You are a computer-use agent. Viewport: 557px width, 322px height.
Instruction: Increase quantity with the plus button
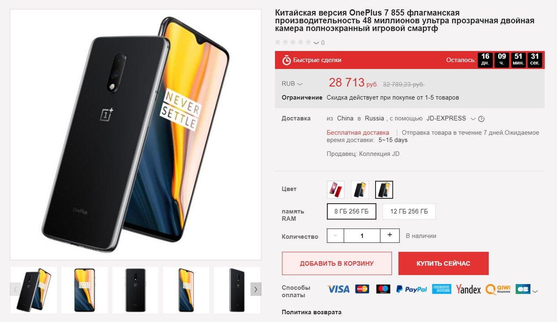click(x=390, y=235)
